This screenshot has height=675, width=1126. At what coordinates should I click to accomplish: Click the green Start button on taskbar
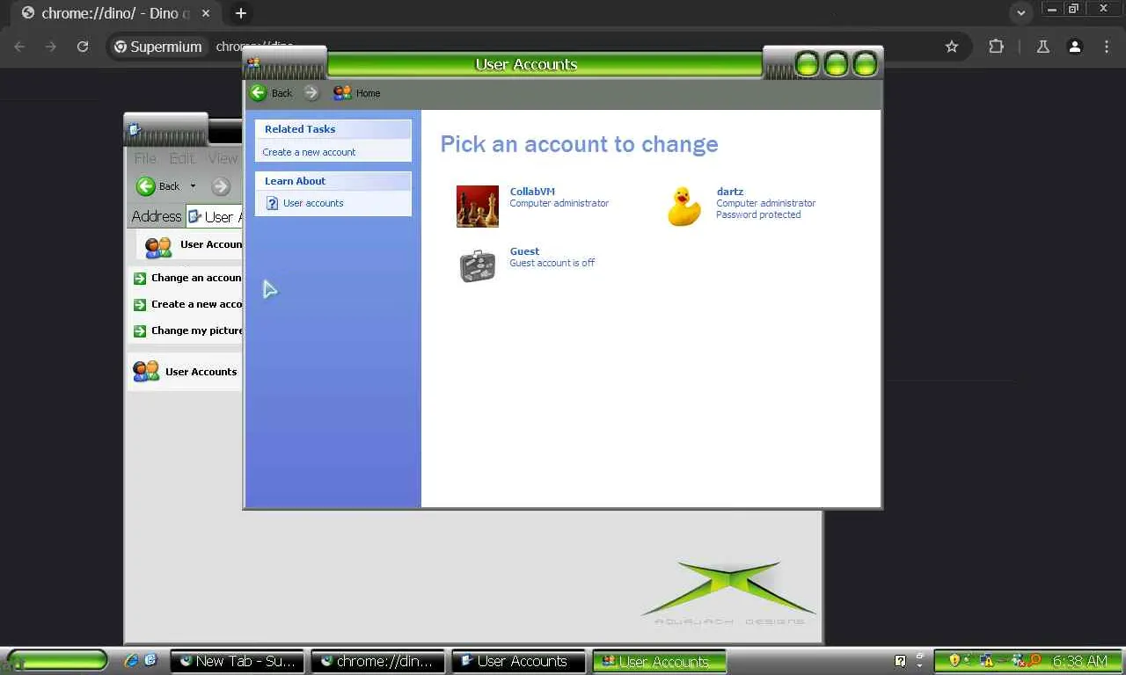56,661
